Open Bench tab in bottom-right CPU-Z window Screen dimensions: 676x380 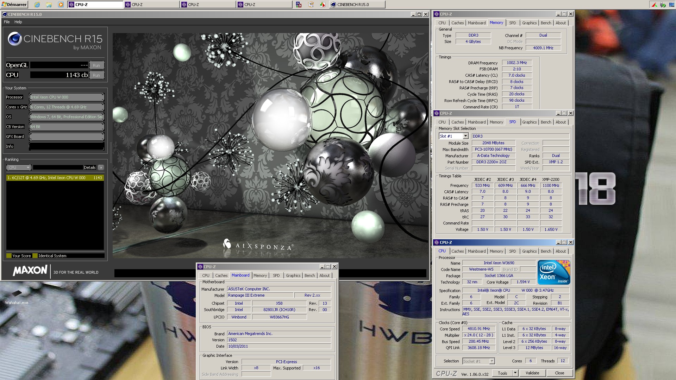coord(546,251)
